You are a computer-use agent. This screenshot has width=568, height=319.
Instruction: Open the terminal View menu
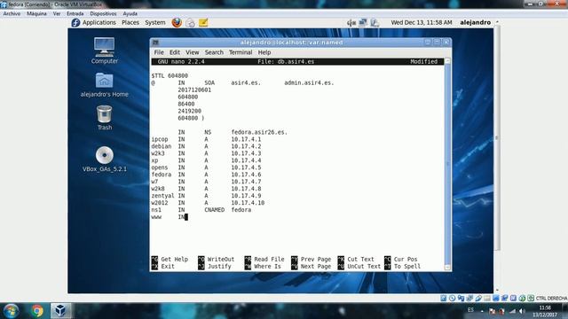(193, 52)
